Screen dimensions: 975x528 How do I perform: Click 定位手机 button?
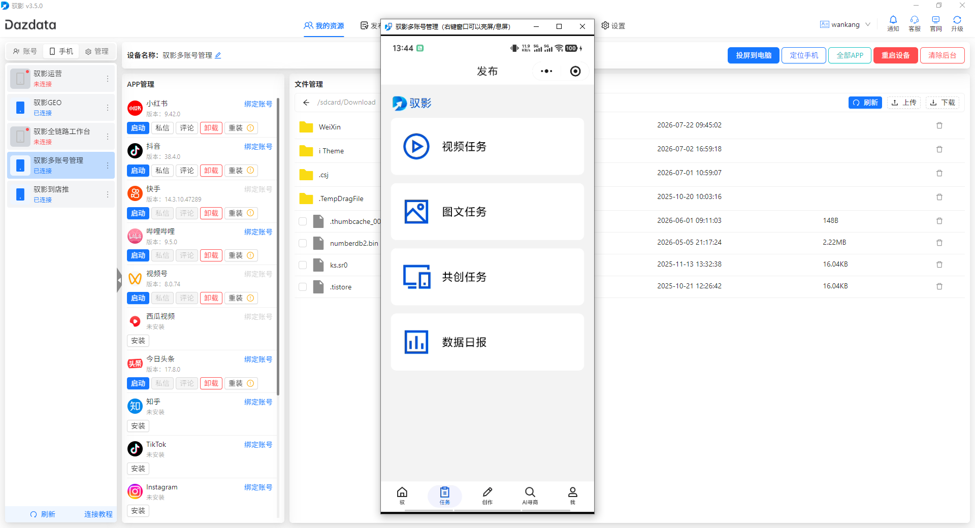click(x=804, y=55)
